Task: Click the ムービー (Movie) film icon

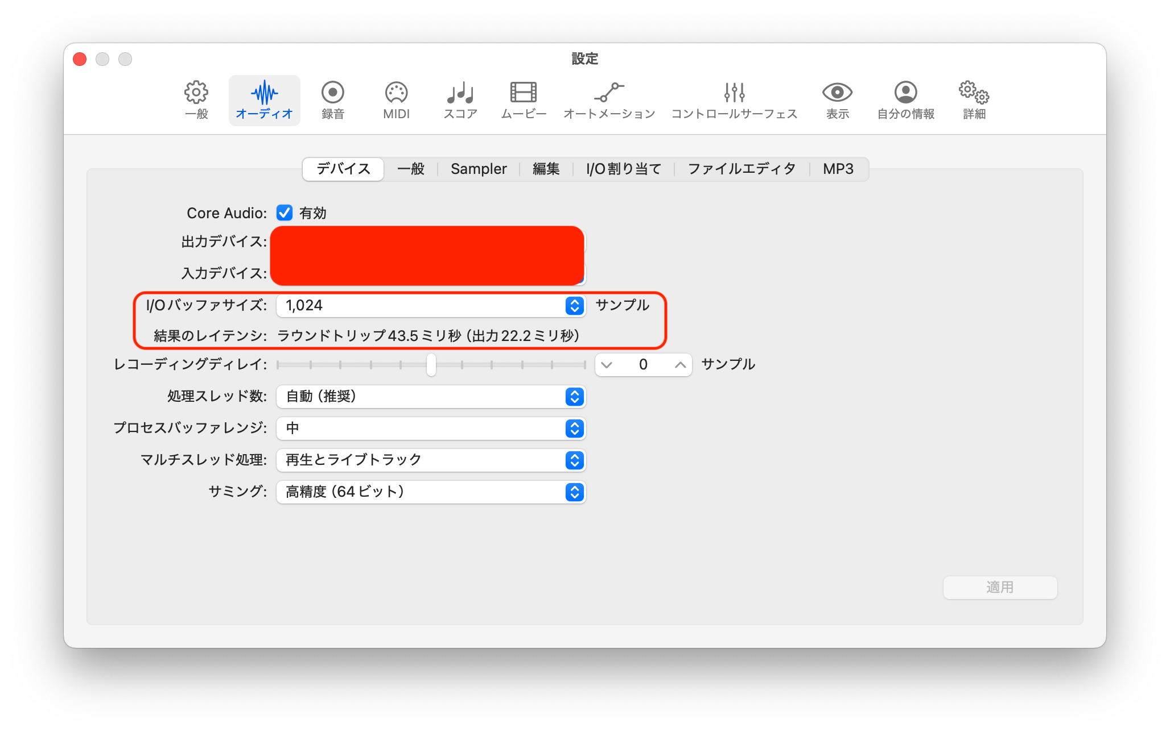Action: (x=523, y=93)
